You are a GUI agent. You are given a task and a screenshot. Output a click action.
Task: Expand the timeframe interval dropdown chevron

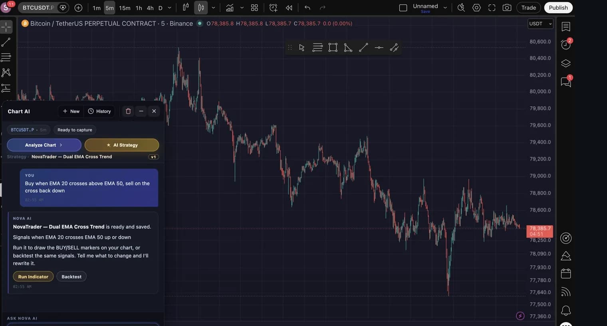(169, 8)
